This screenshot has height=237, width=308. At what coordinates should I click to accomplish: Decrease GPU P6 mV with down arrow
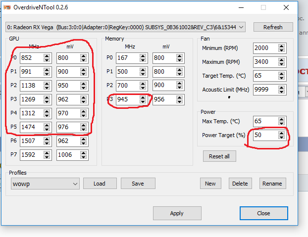click(84, 143)
